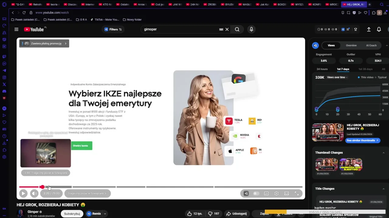389x218 pixels.
Task: Open the YouTube hamburger guide menu
Action: pos(16,29)
